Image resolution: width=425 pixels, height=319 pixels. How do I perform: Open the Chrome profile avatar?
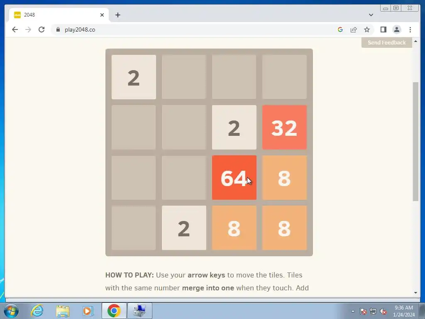(x=396, y=29)
